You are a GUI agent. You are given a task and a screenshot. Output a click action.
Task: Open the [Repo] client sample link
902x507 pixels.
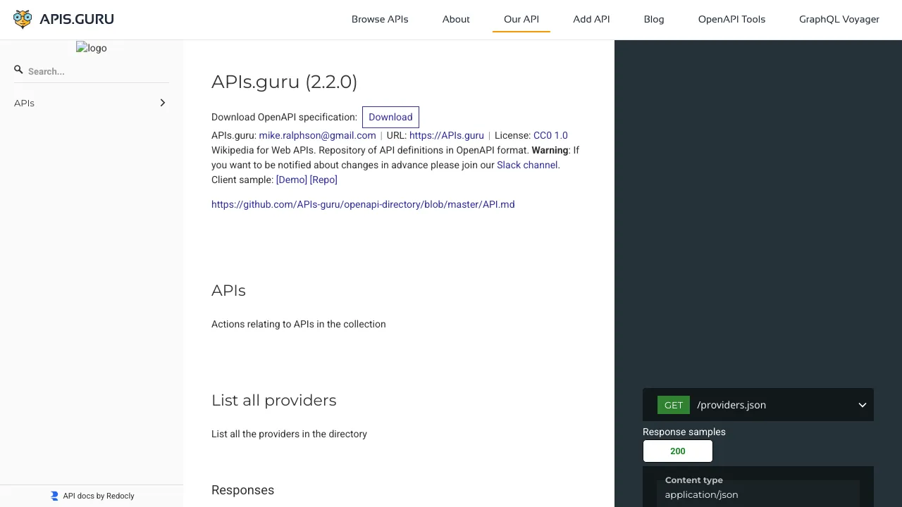pyautogui.click(x=323, y=180)
